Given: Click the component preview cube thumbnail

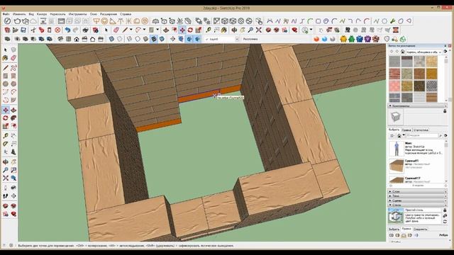Looking at the screenshot, I should coord(395,117).
